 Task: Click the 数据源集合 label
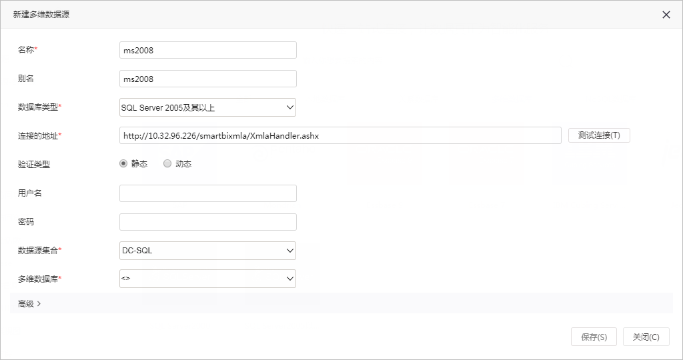pos(39,250)
